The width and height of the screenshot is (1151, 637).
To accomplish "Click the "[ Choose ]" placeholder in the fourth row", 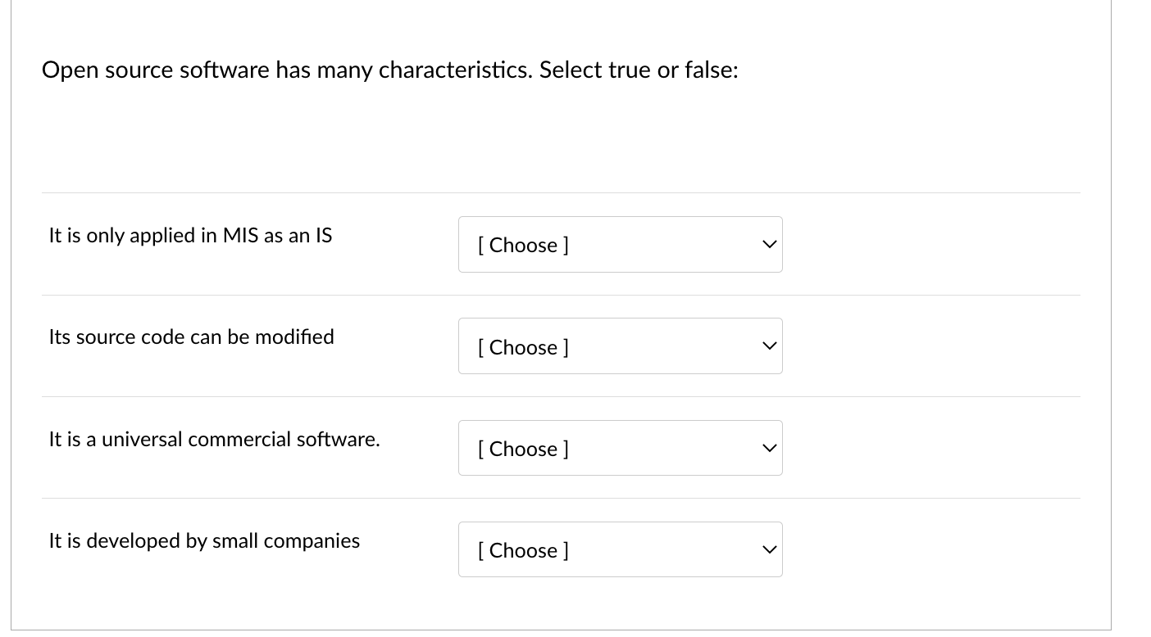I will (x=523, y=550).
